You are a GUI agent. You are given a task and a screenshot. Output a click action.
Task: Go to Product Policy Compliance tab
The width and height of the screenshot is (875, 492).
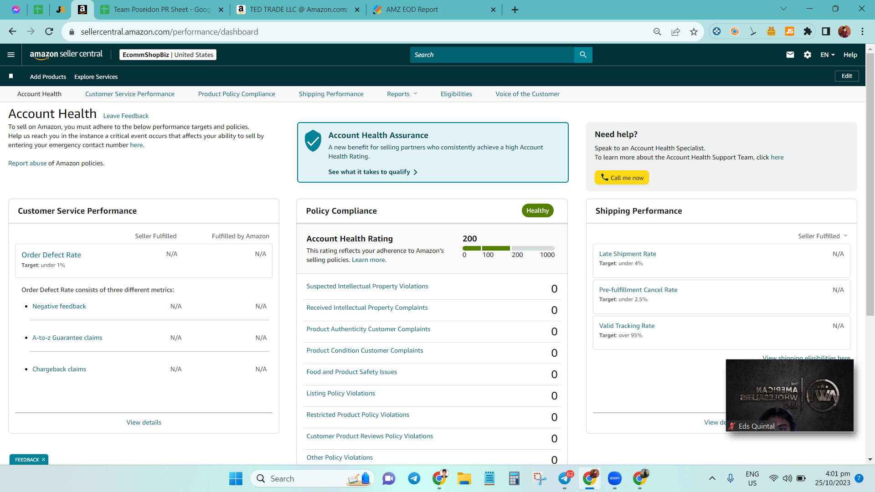point(237,94)
